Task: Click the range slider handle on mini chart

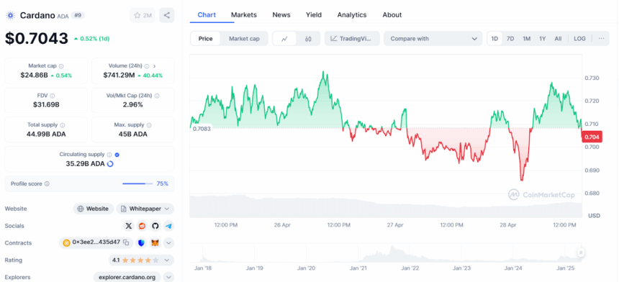Action: [581, 253]
